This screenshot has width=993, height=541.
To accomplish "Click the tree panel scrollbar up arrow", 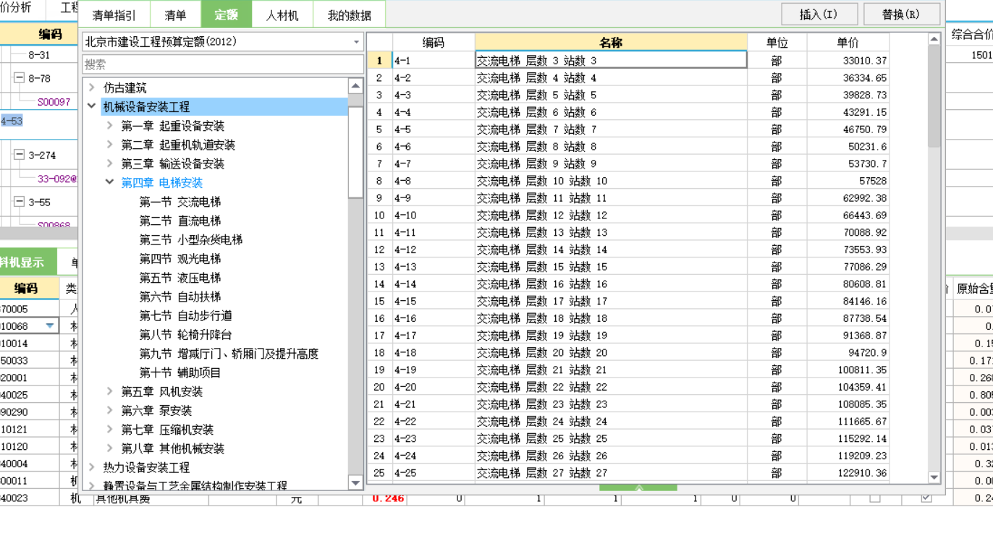I will [355, 85].
